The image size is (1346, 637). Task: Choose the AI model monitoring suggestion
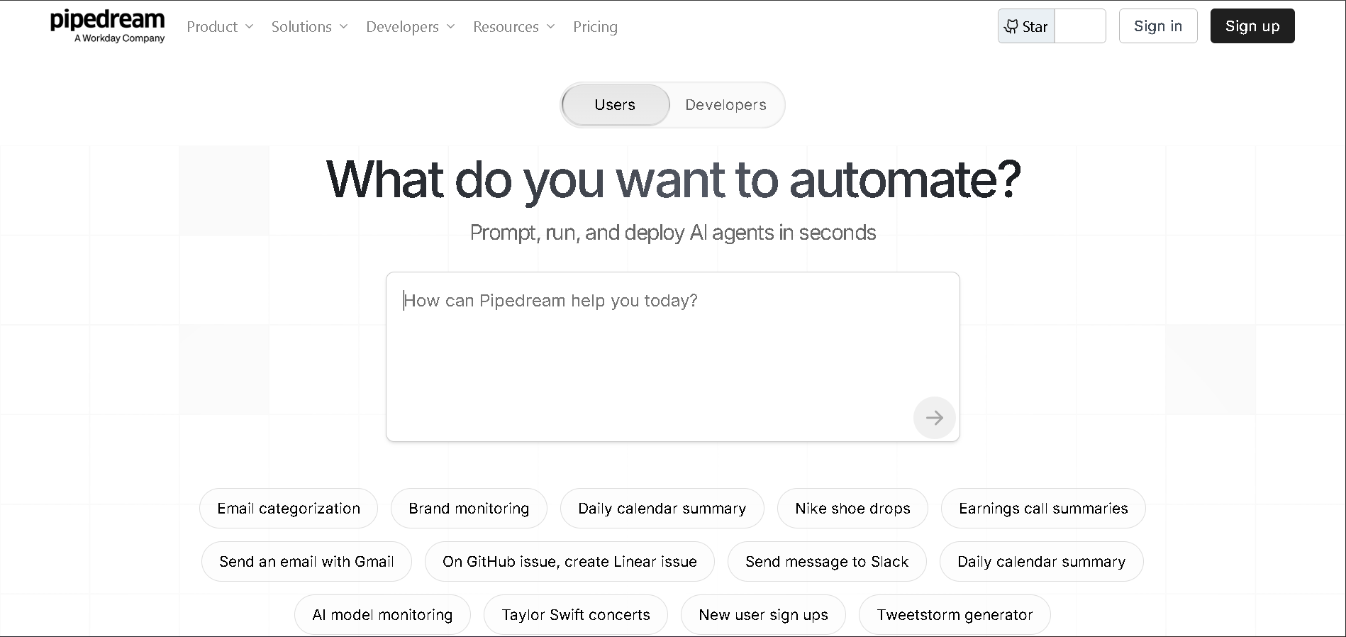[x=382, y=615]
